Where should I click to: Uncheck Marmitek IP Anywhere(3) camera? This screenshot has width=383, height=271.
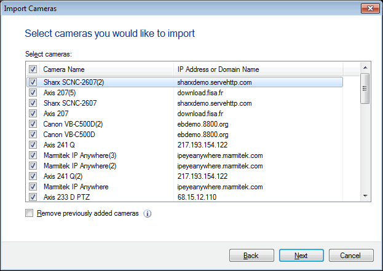point(33,155)
